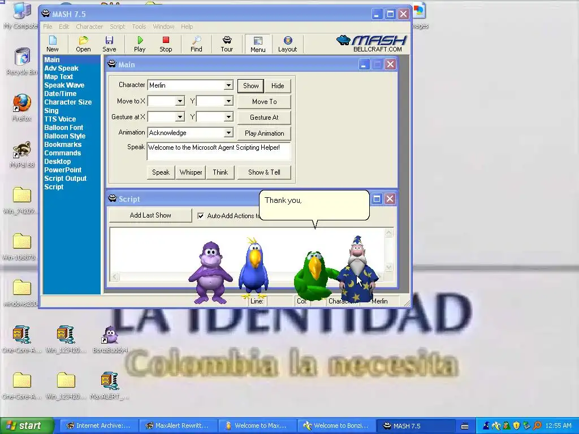Click the Think button
Viewport: 579px width, 434px height.
coord(220,172)
